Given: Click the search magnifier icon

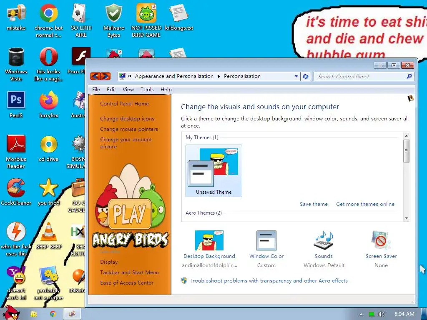Looking at the screenshot, I should point(409,77).
